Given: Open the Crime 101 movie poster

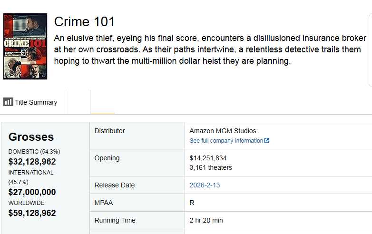Looking at the screenshot, I should pos(25,46).
